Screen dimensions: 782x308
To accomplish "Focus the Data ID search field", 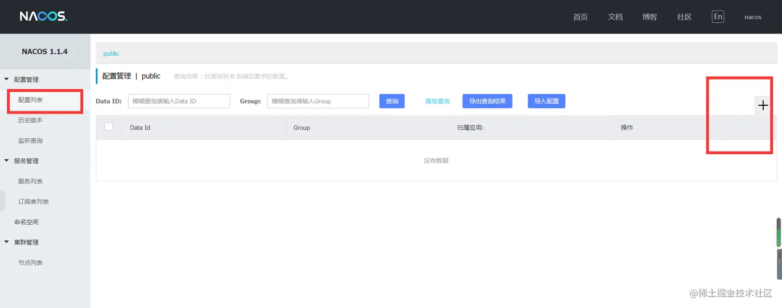I will [x=179, y=101].
